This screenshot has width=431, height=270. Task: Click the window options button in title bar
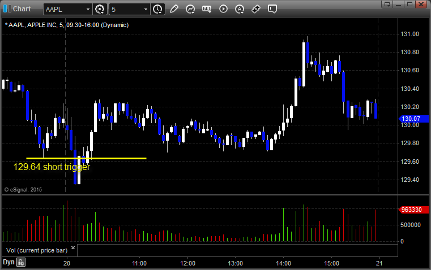click(x=387, y=4)
